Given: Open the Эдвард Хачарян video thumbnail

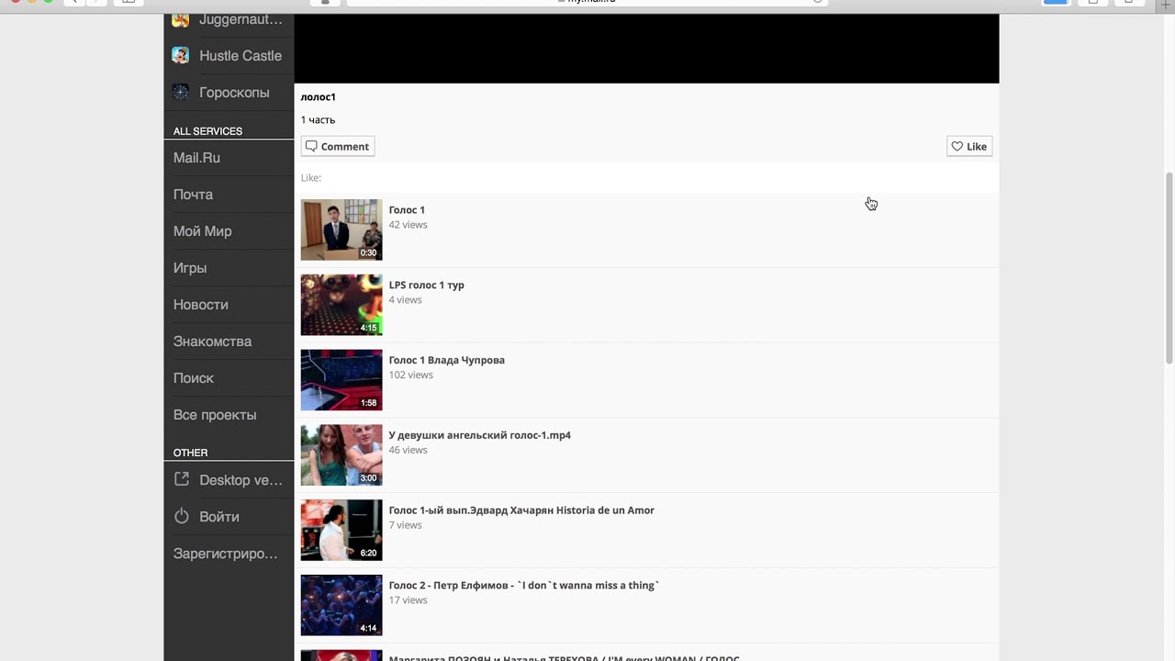Looking at the screenshot, I should click(341, 531).
